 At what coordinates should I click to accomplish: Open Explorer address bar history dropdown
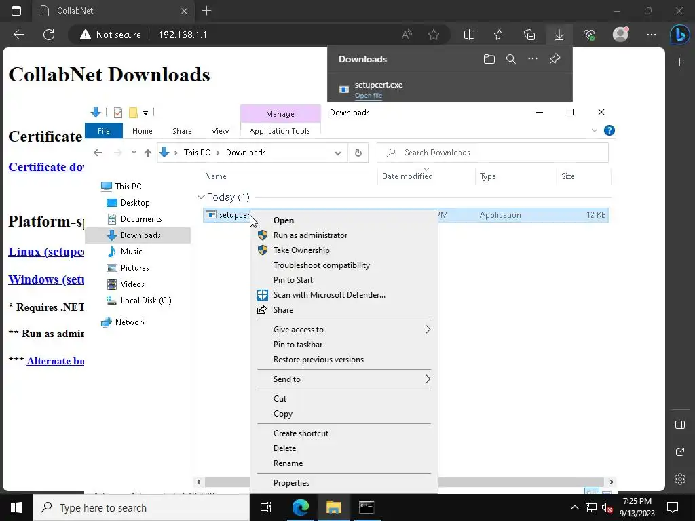338,153
